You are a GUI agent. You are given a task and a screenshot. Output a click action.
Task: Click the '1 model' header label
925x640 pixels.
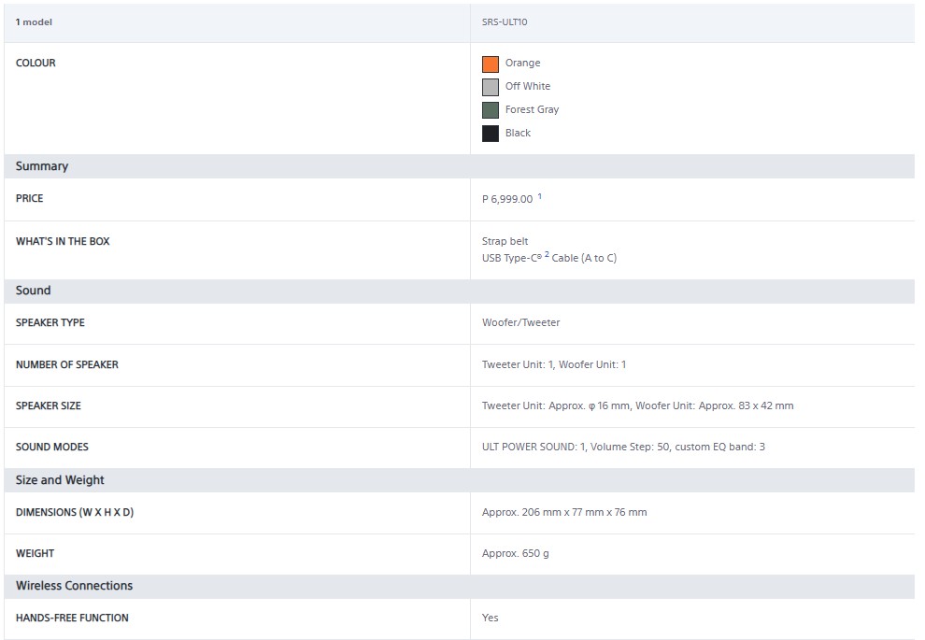[x=33, y=21]
